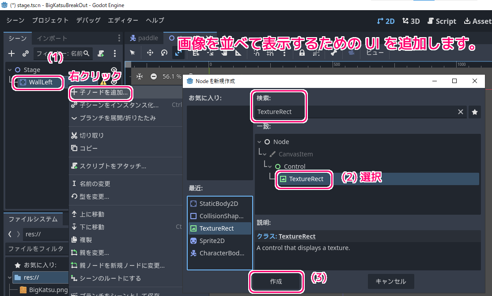Click the キャンセル button
Screen dimensions: 492x296
[x=391, y=281]
